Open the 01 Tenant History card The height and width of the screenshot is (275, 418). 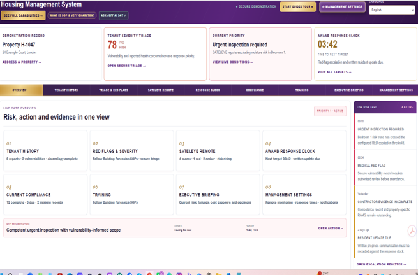point(45,150)
